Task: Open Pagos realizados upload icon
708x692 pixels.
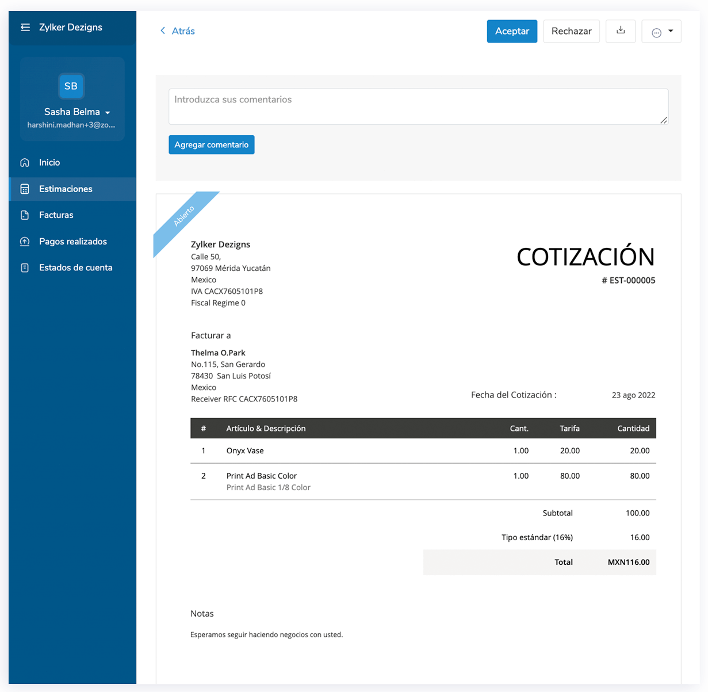Action: click(x=24, y=241)
